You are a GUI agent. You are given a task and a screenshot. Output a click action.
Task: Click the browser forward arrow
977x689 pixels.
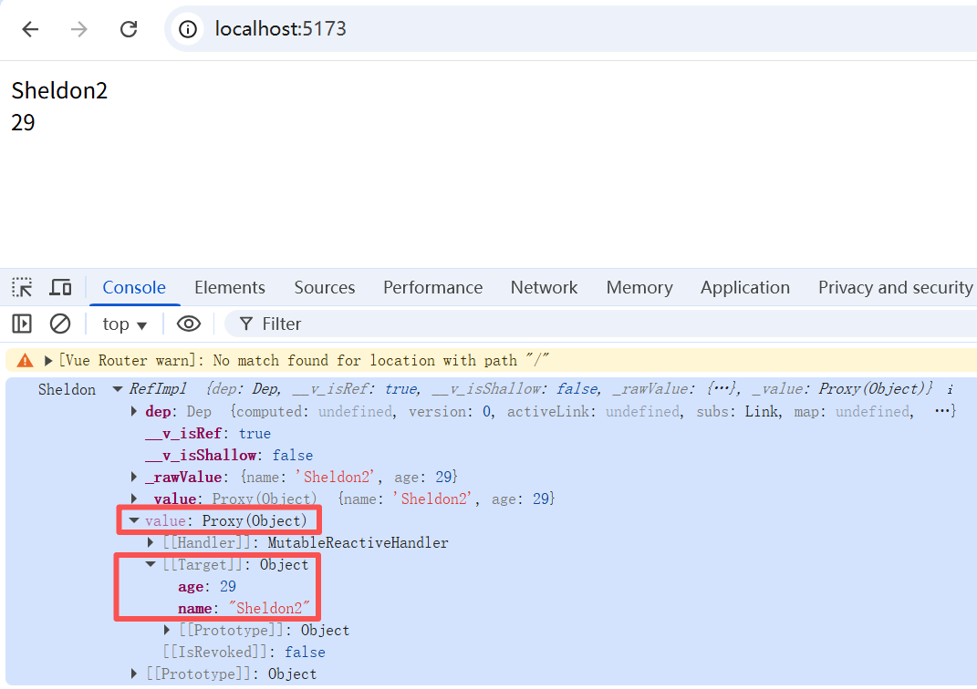(x=79, y=29)
